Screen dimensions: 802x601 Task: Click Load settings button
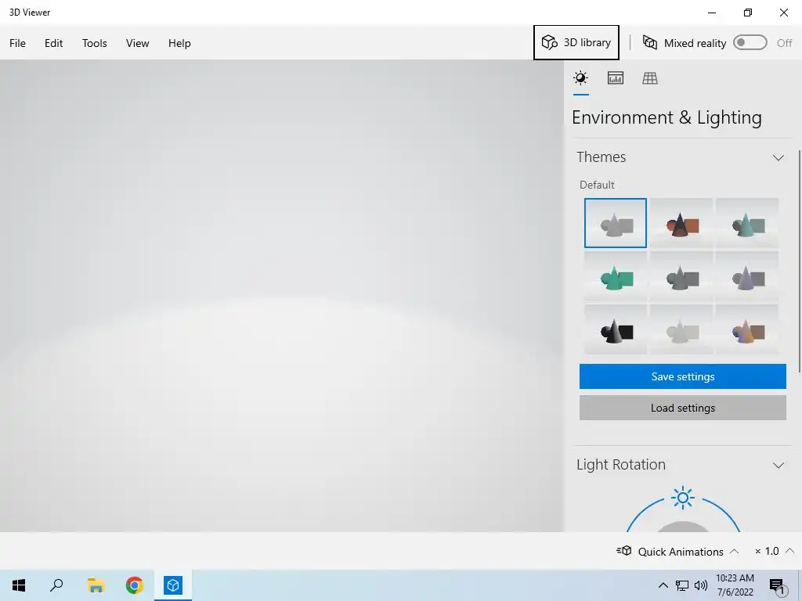pyautogui.click(x=682, y=408)
